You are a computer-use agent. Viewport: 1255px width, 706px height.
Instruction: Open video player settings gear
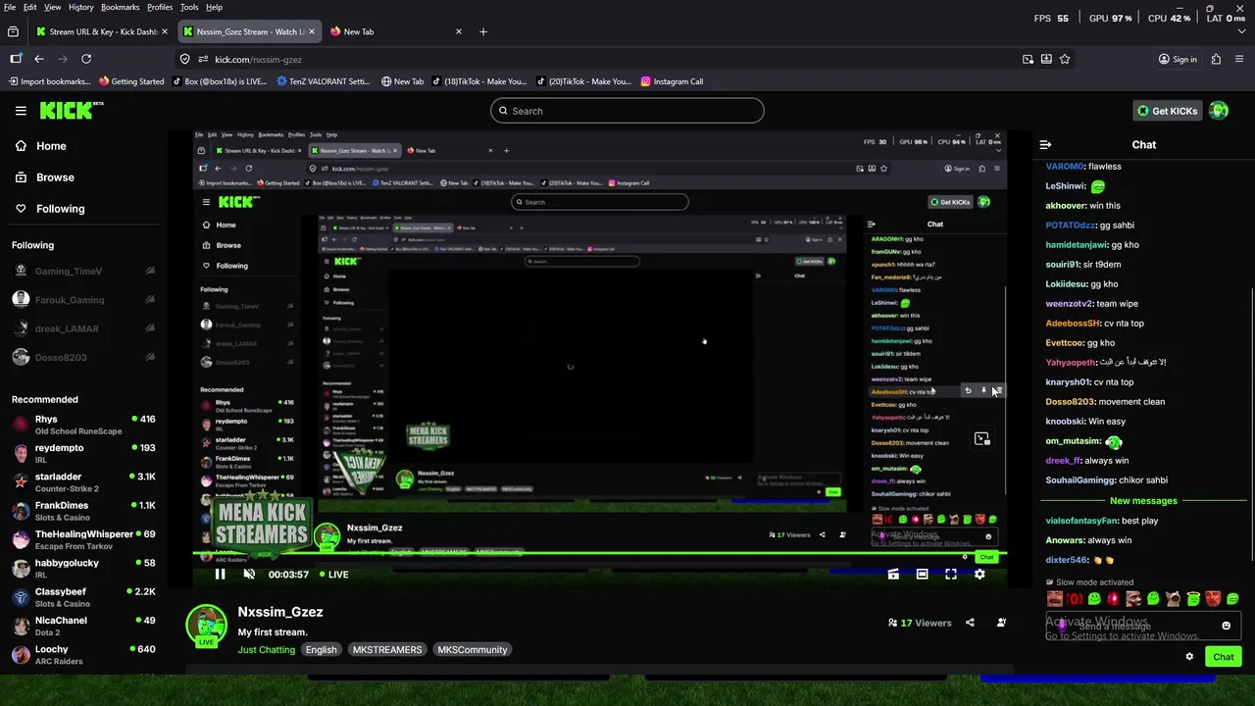pos(979,575)
